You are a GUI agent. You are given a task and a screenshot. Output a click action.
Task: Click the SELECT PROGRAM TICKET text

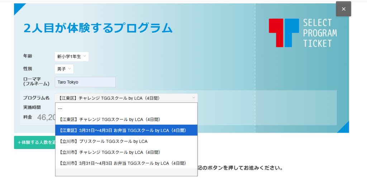320,33
